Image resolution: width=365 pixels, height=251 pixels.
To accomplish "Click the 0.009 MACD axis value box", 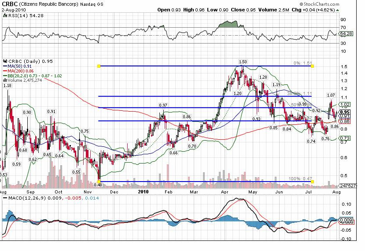I will pyautogui.click(x=346, y=220).
